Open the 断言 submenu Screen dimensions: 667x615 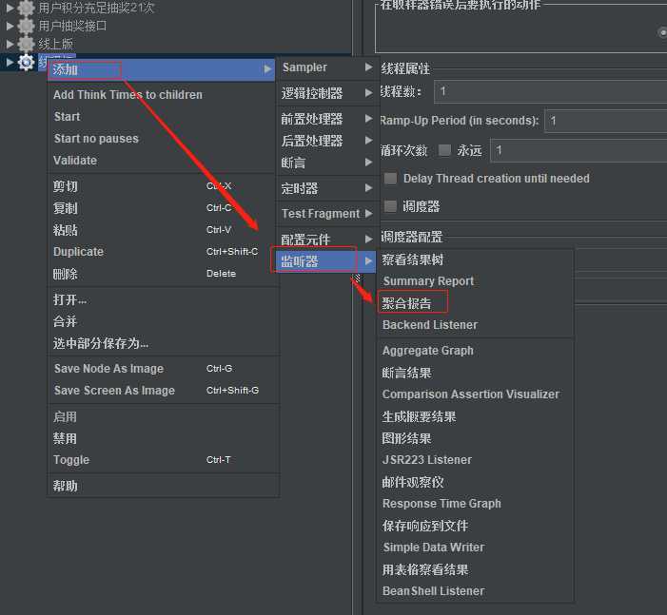click(x=326, y=163)
